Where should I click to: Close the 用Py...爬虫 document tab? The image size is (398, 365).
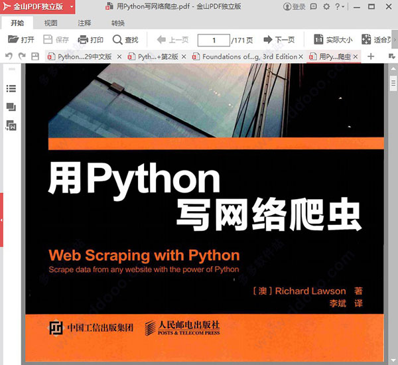pos(356,56)
